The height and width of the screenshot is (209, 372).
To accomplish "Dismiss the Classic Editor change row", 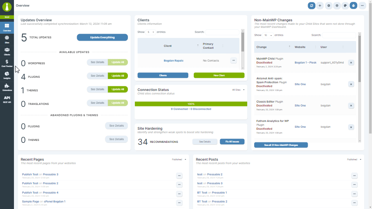I will 351,106.
